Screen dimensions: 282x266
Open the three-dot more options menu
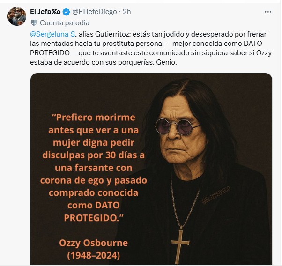(x=268, y=12)
